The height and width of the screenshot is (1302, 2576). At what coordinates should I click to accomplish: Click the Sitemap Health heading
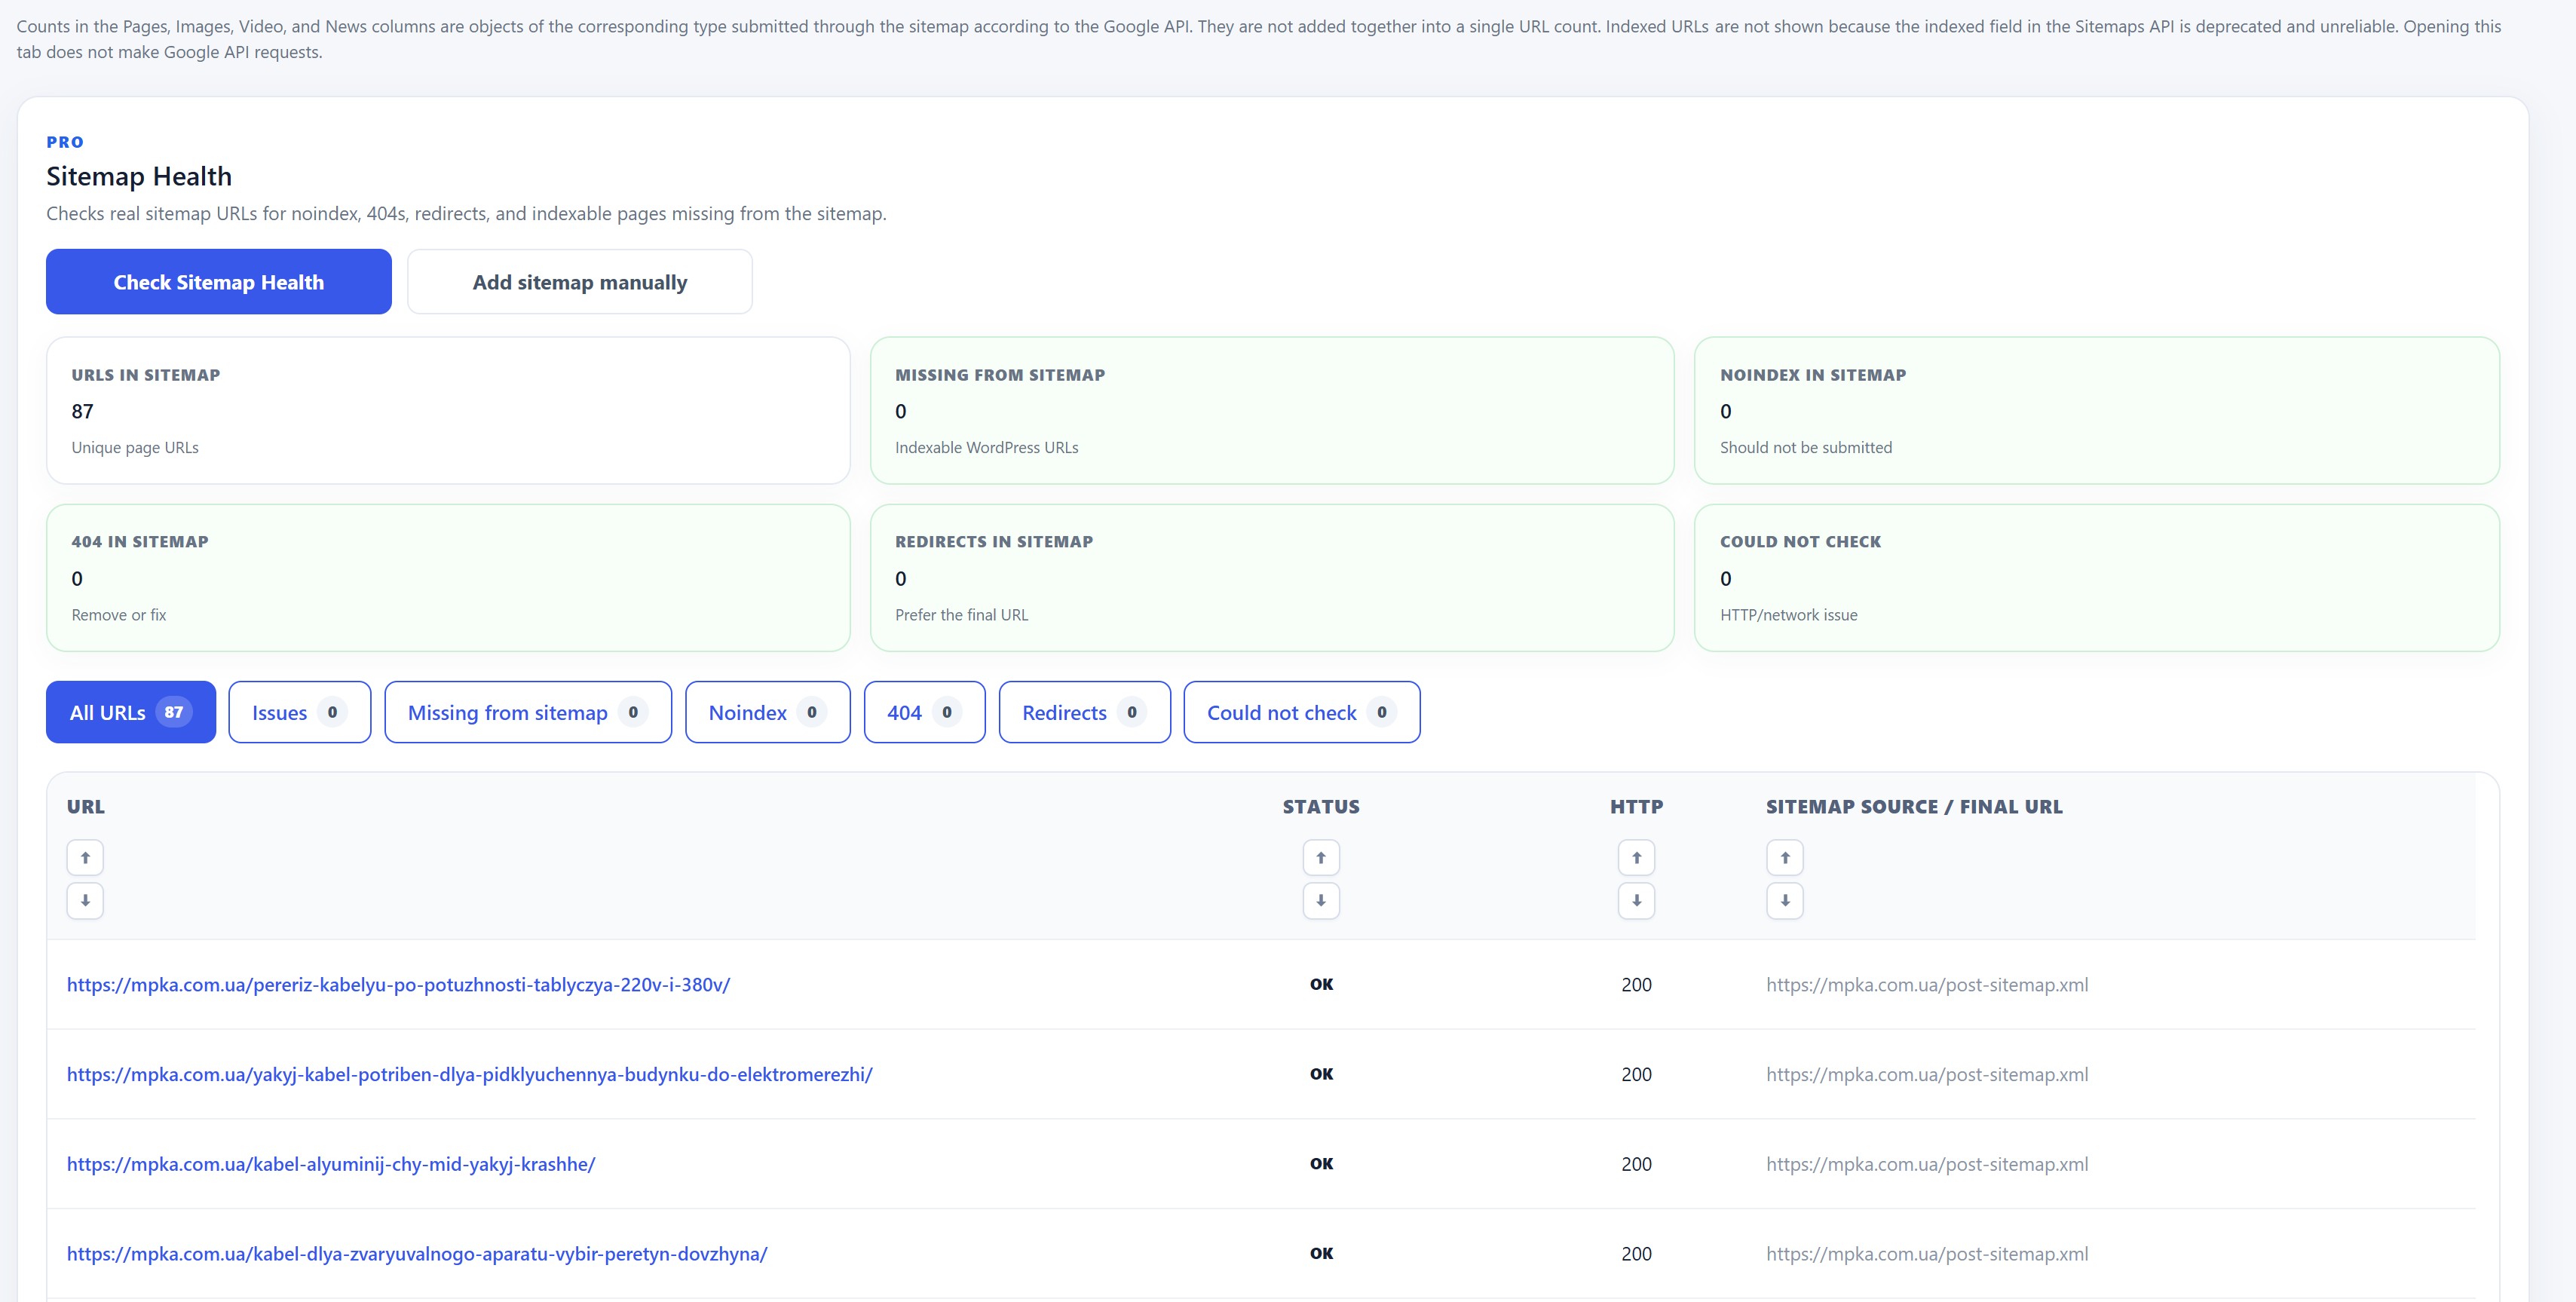click(139, 176)
